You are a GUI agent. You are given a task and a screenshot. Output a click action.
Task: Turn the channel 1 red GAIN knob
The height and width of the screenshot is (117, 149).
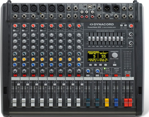click(15, 26)
